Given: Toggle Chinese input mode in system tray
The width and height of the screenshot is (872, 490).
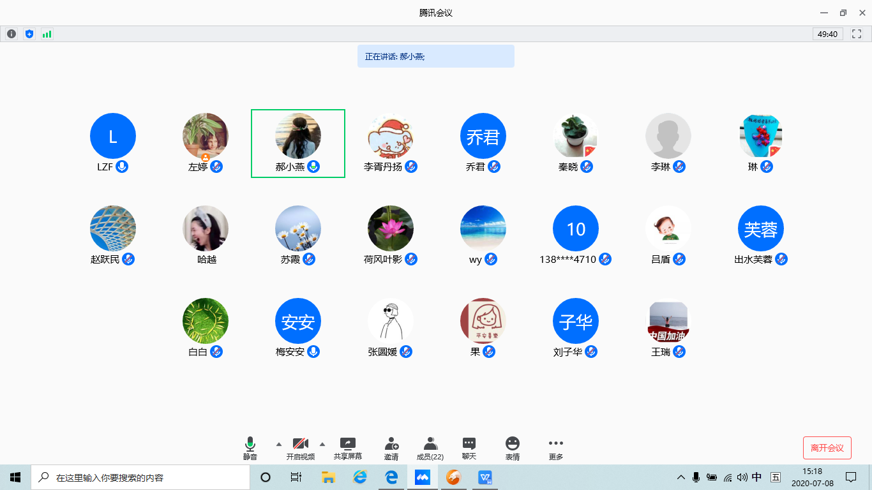Looking at the screenshot, I should [x=756, y=477].
